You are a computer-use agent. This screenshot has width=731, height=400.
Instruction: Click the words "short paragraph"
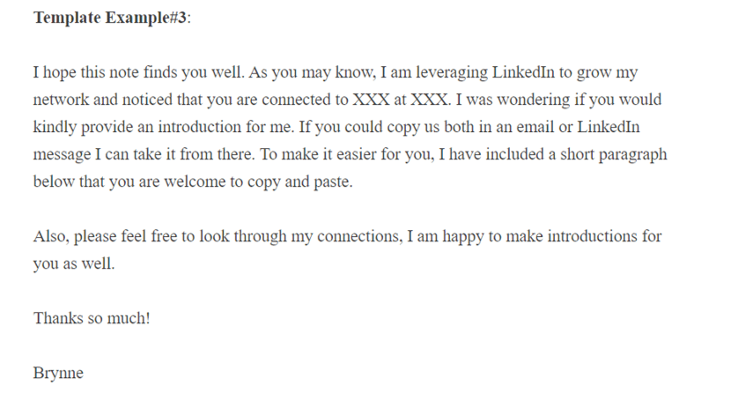610,155
